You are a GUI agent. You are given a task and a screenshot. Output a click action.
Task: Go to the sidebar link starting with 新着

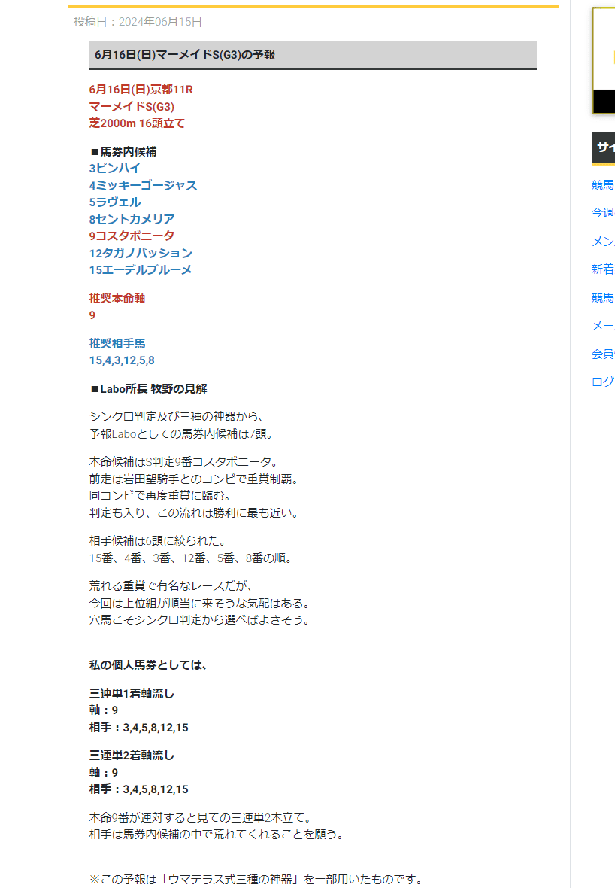tap(603, 269)
